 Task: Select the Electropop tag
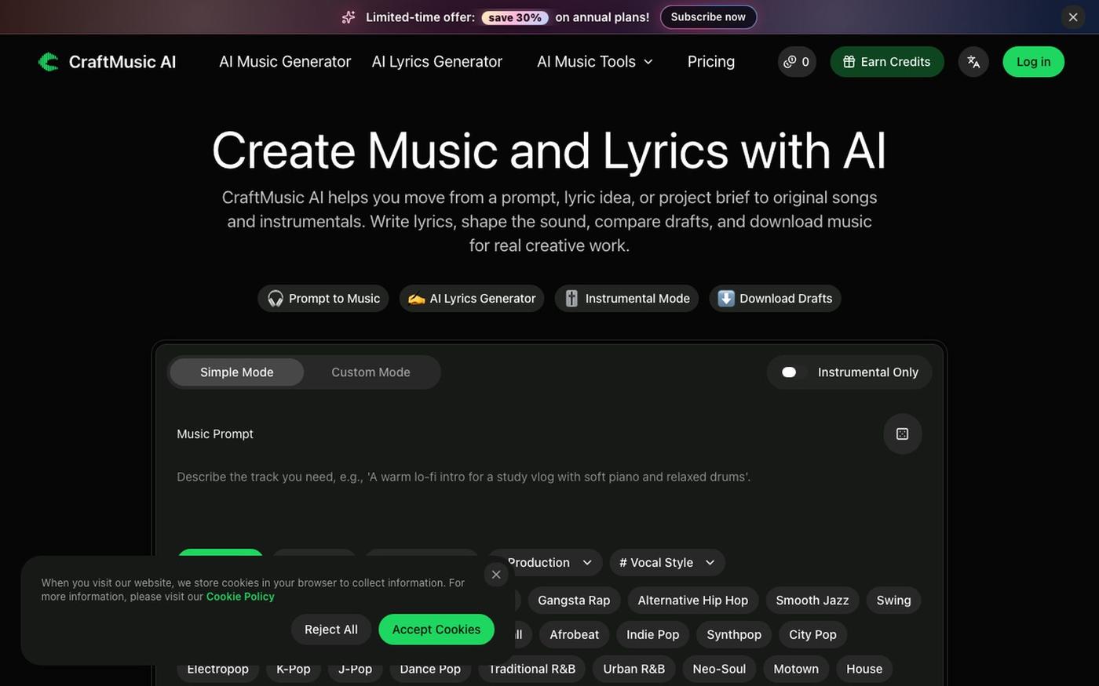(218, 669)
